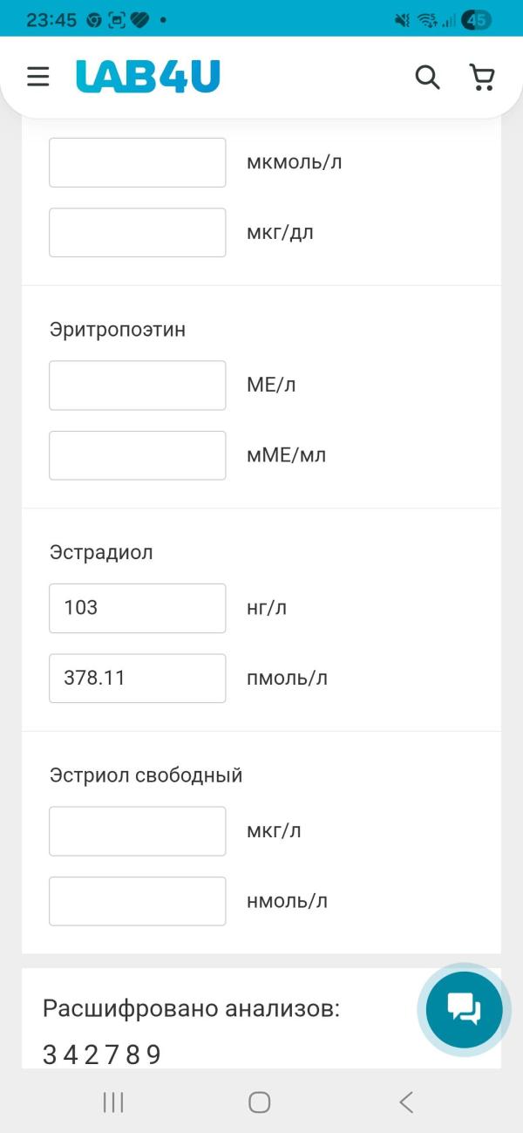Tap the Android home button
This screenshot has width=523, height=1133.
(x=259, y=1102)
